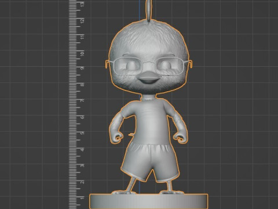278x209 pixels.
Task: Click the ruler mark labeled 5
Action: [82, 134]
